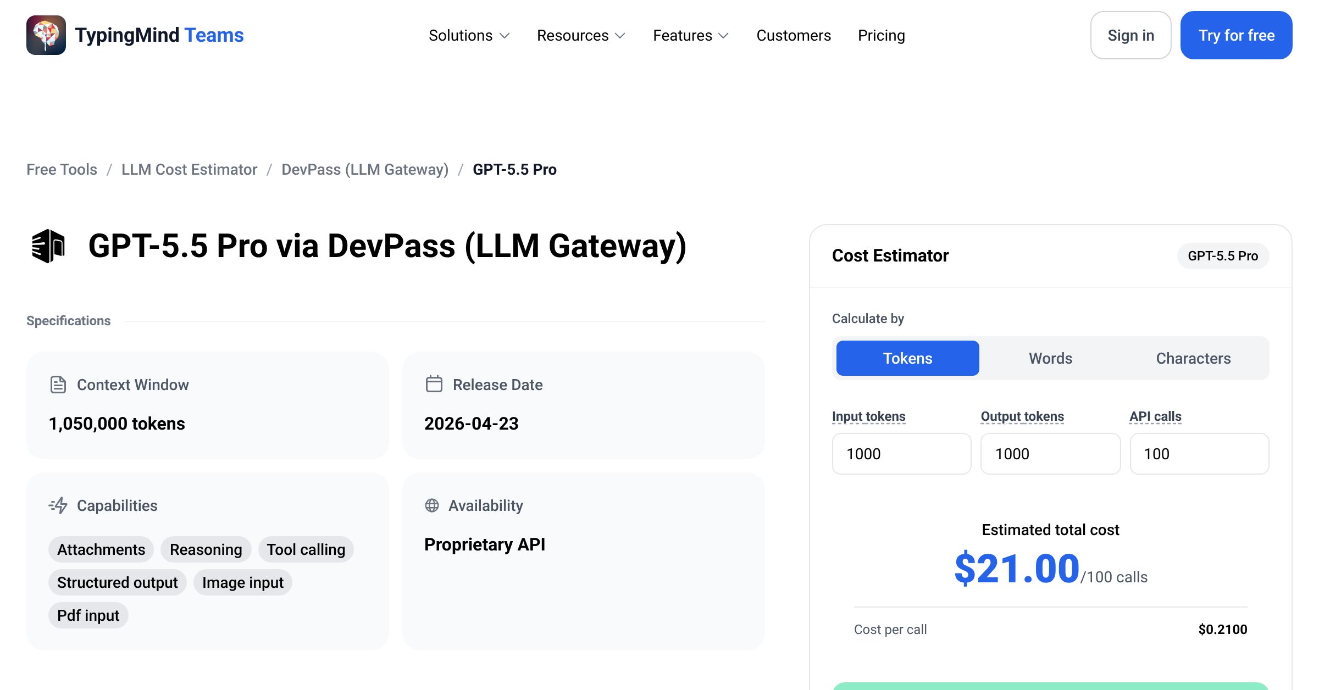
Task: Open the Pricing page
Action: 882,35
